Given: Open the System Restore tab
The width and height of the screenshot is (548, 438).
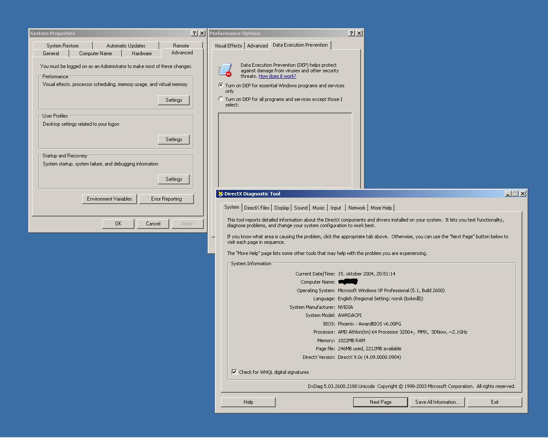Looking at the screenshot, I should click(63, 46).
